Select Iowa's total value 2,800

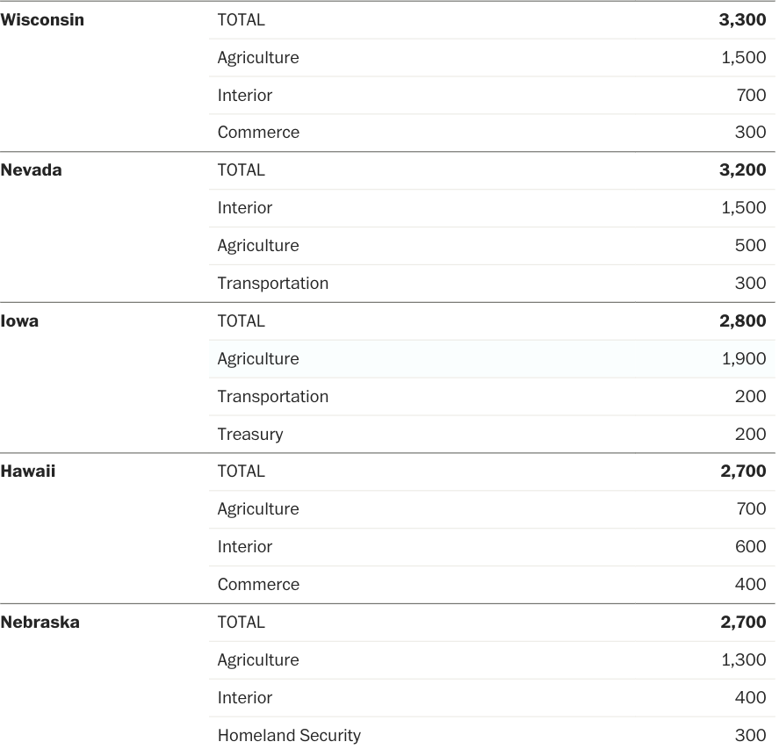[x=742, y=321]
